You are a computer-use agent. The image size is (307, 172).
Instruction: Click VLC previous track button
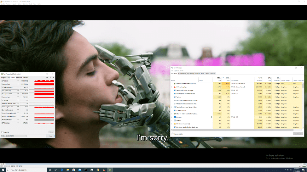click(5, 166)
